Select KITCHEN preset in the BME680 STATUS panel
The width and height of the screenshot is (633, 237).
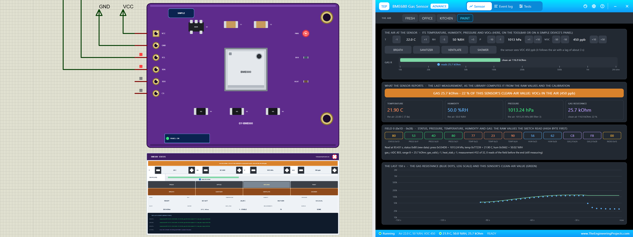(267, 185)
